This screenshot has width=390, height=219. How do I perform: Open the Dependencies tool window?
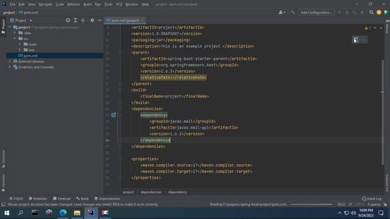(107, 199)
